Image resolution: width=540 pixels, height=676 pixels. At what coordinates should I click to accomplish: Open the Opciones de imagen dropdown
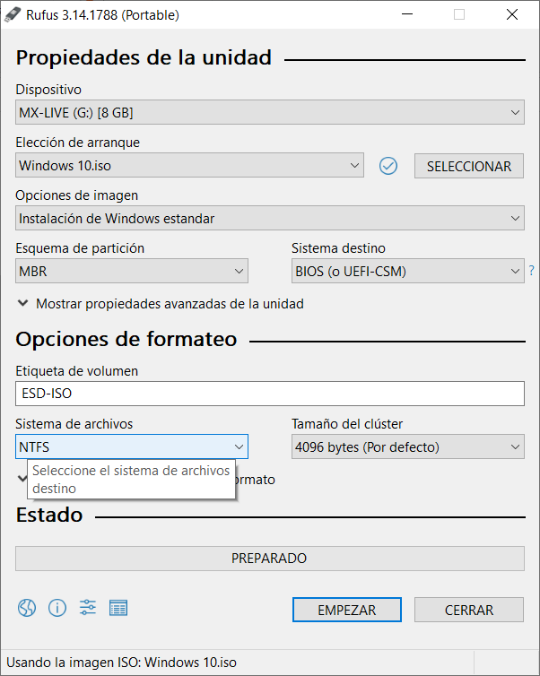click(x=270, y=218)
